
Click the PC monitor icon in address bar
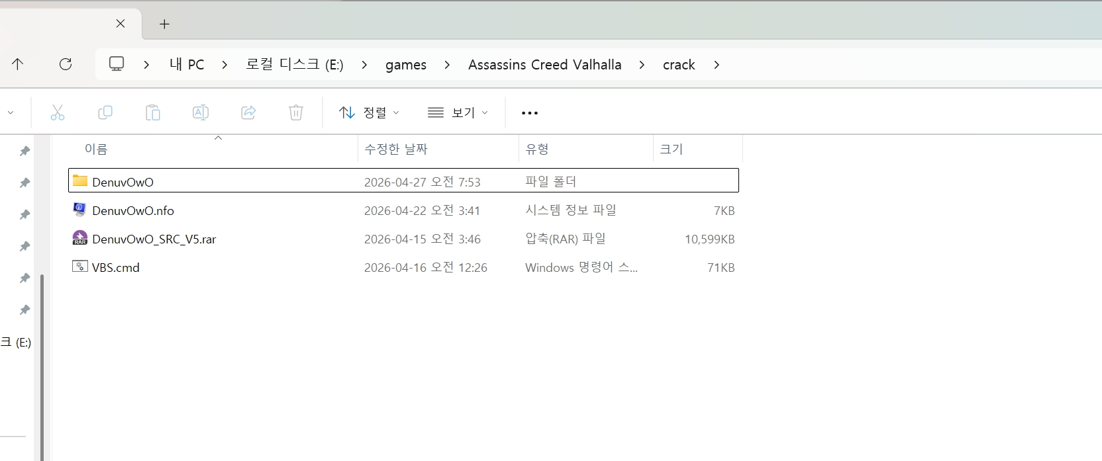tap(117, 64)
